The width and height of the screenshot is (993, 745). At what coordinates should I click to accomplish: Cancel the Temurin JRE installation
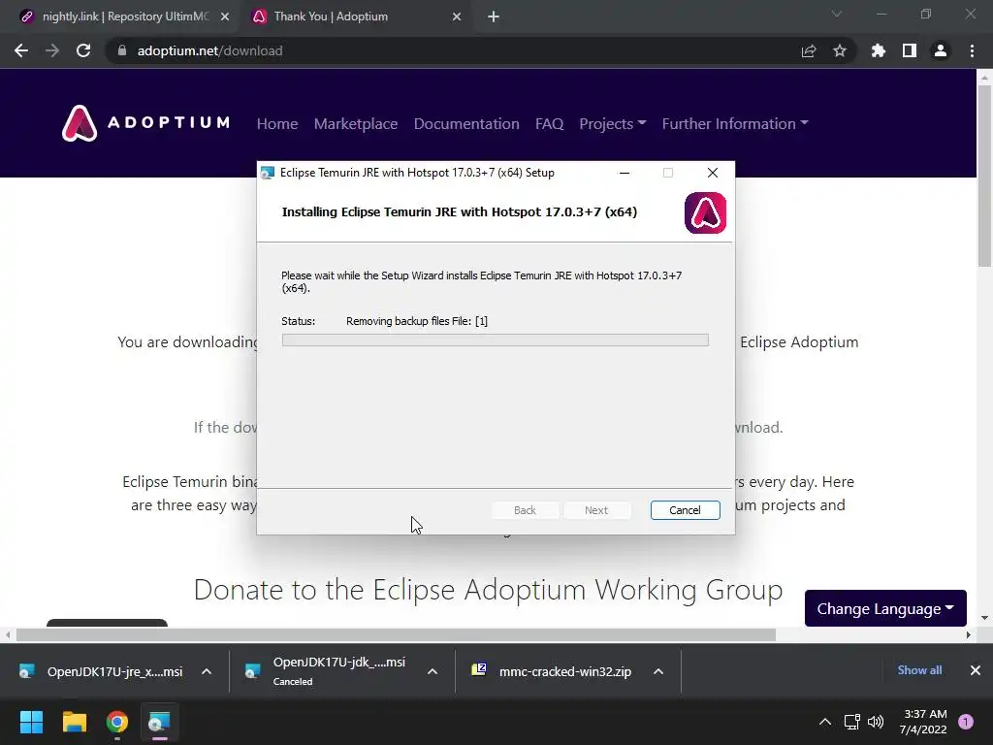tap(686, 510)
